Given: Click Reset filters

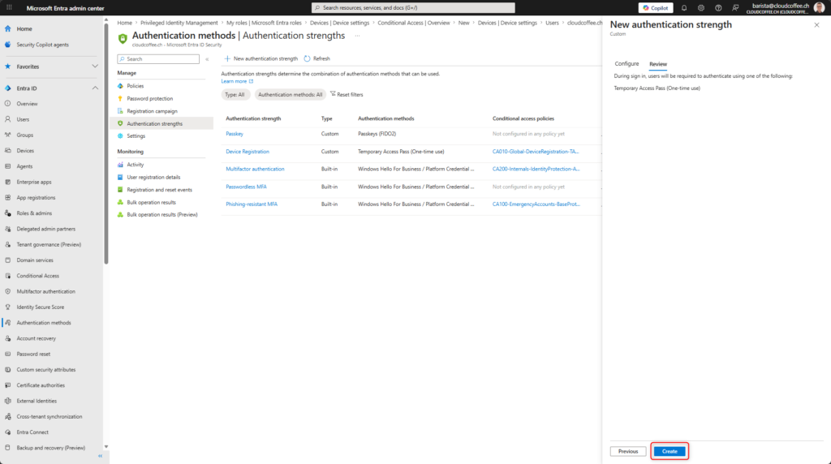Looking at the screenshot, I should (347, 95).
